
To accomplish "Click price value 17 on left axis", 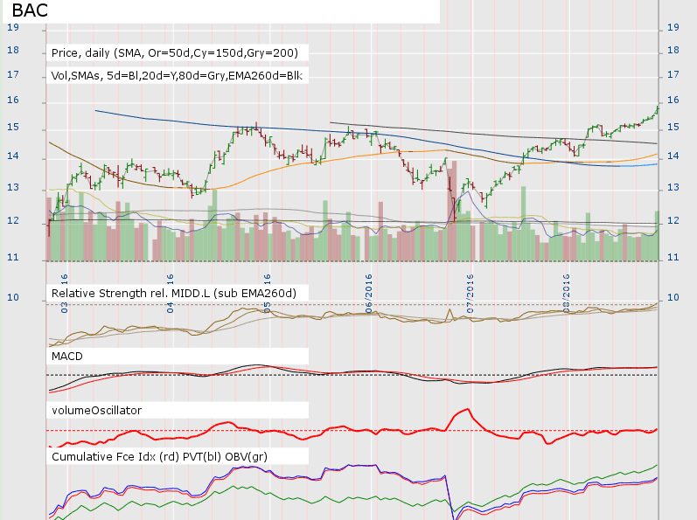I will tap(13, 74).
